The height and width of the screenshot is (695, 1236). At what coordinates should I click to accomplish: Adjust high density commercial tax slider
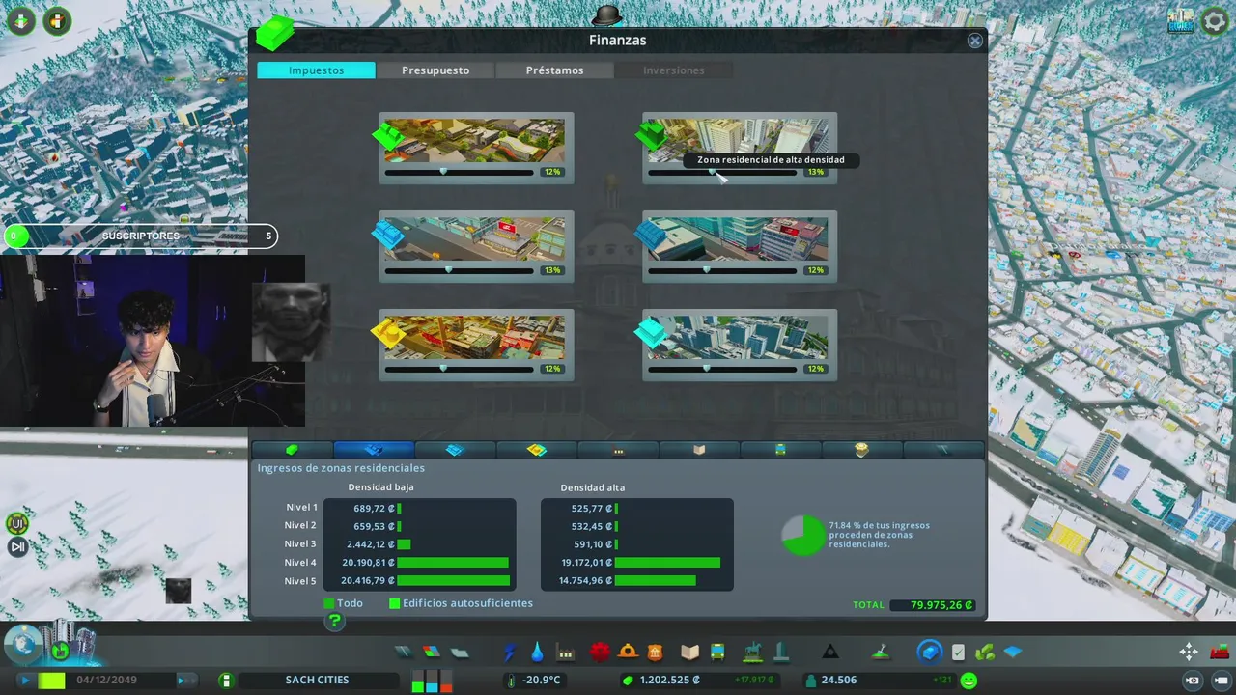(722, 270)
